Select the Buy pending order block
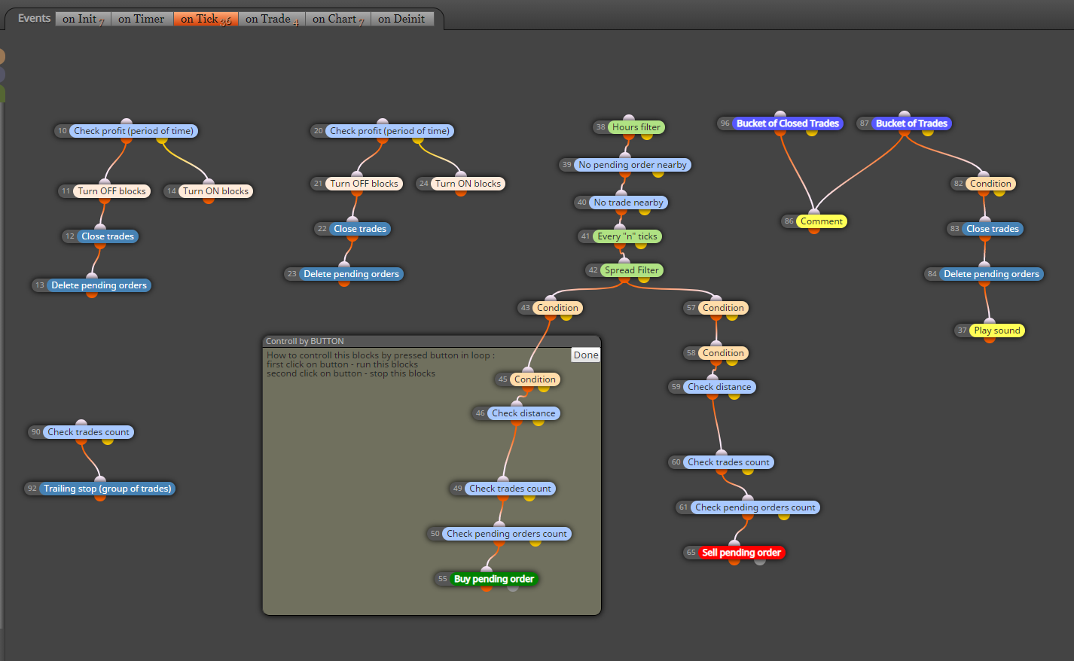 coord(494,579)
